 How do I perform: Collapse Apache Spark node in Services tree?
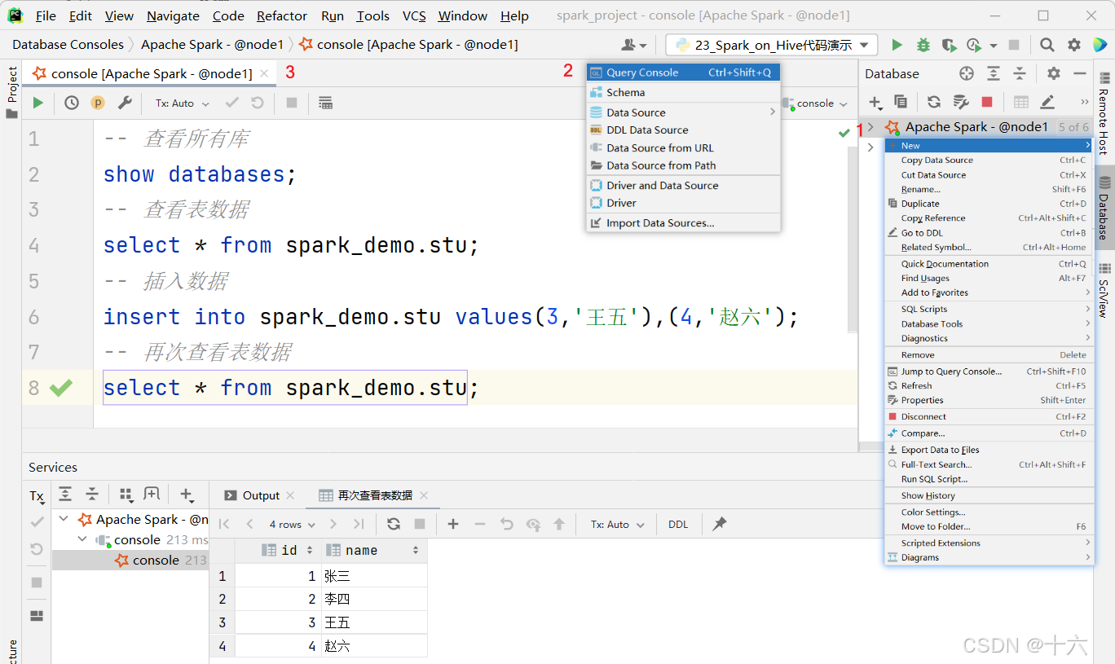point(65,519)
